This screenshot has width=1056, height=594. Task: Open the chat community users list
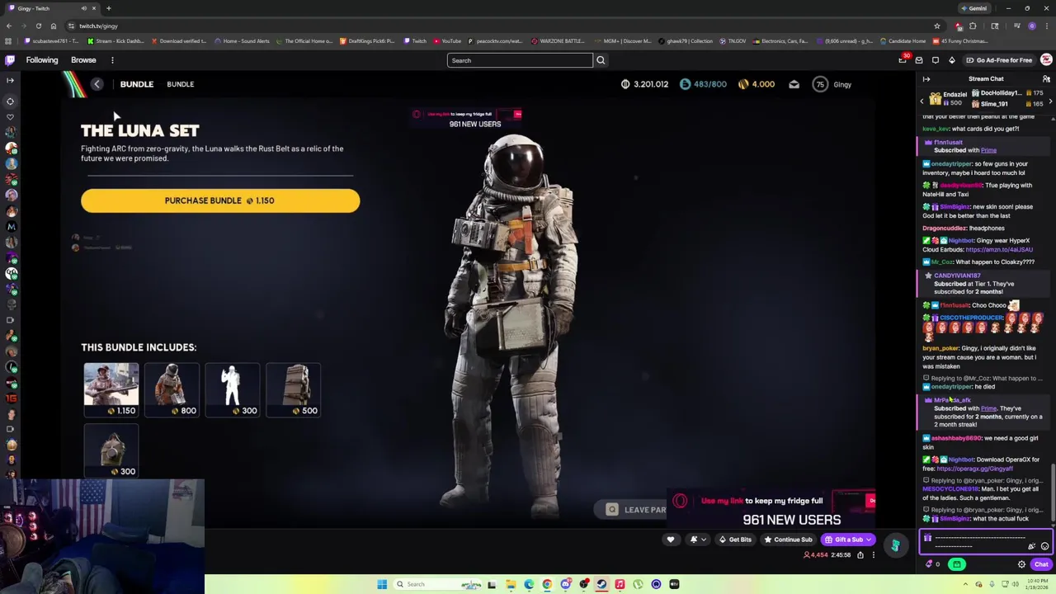(1046, 79)
